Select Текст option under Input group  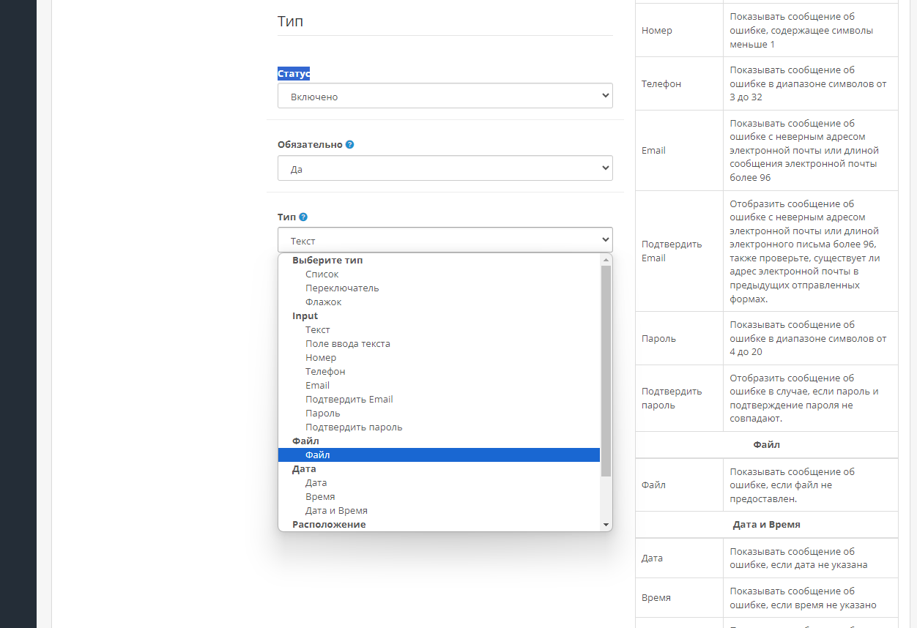tap(318, 330)
